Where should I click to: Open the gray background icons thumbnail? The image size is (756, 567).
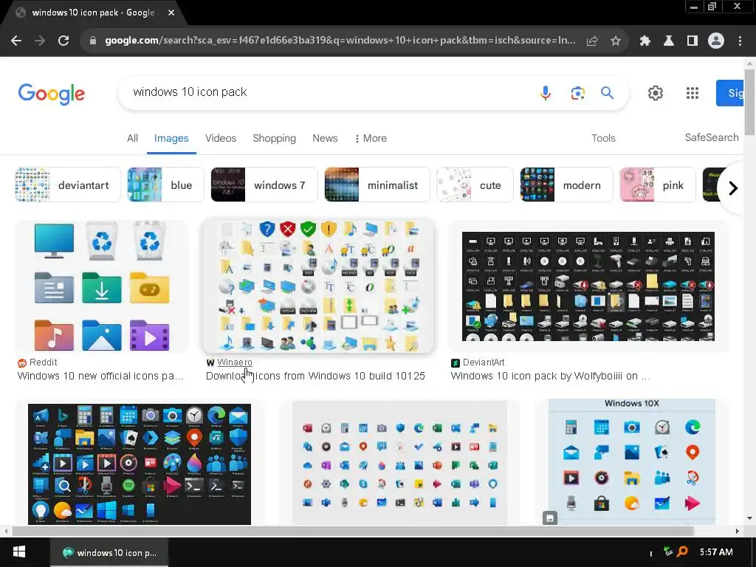[399, 464]
